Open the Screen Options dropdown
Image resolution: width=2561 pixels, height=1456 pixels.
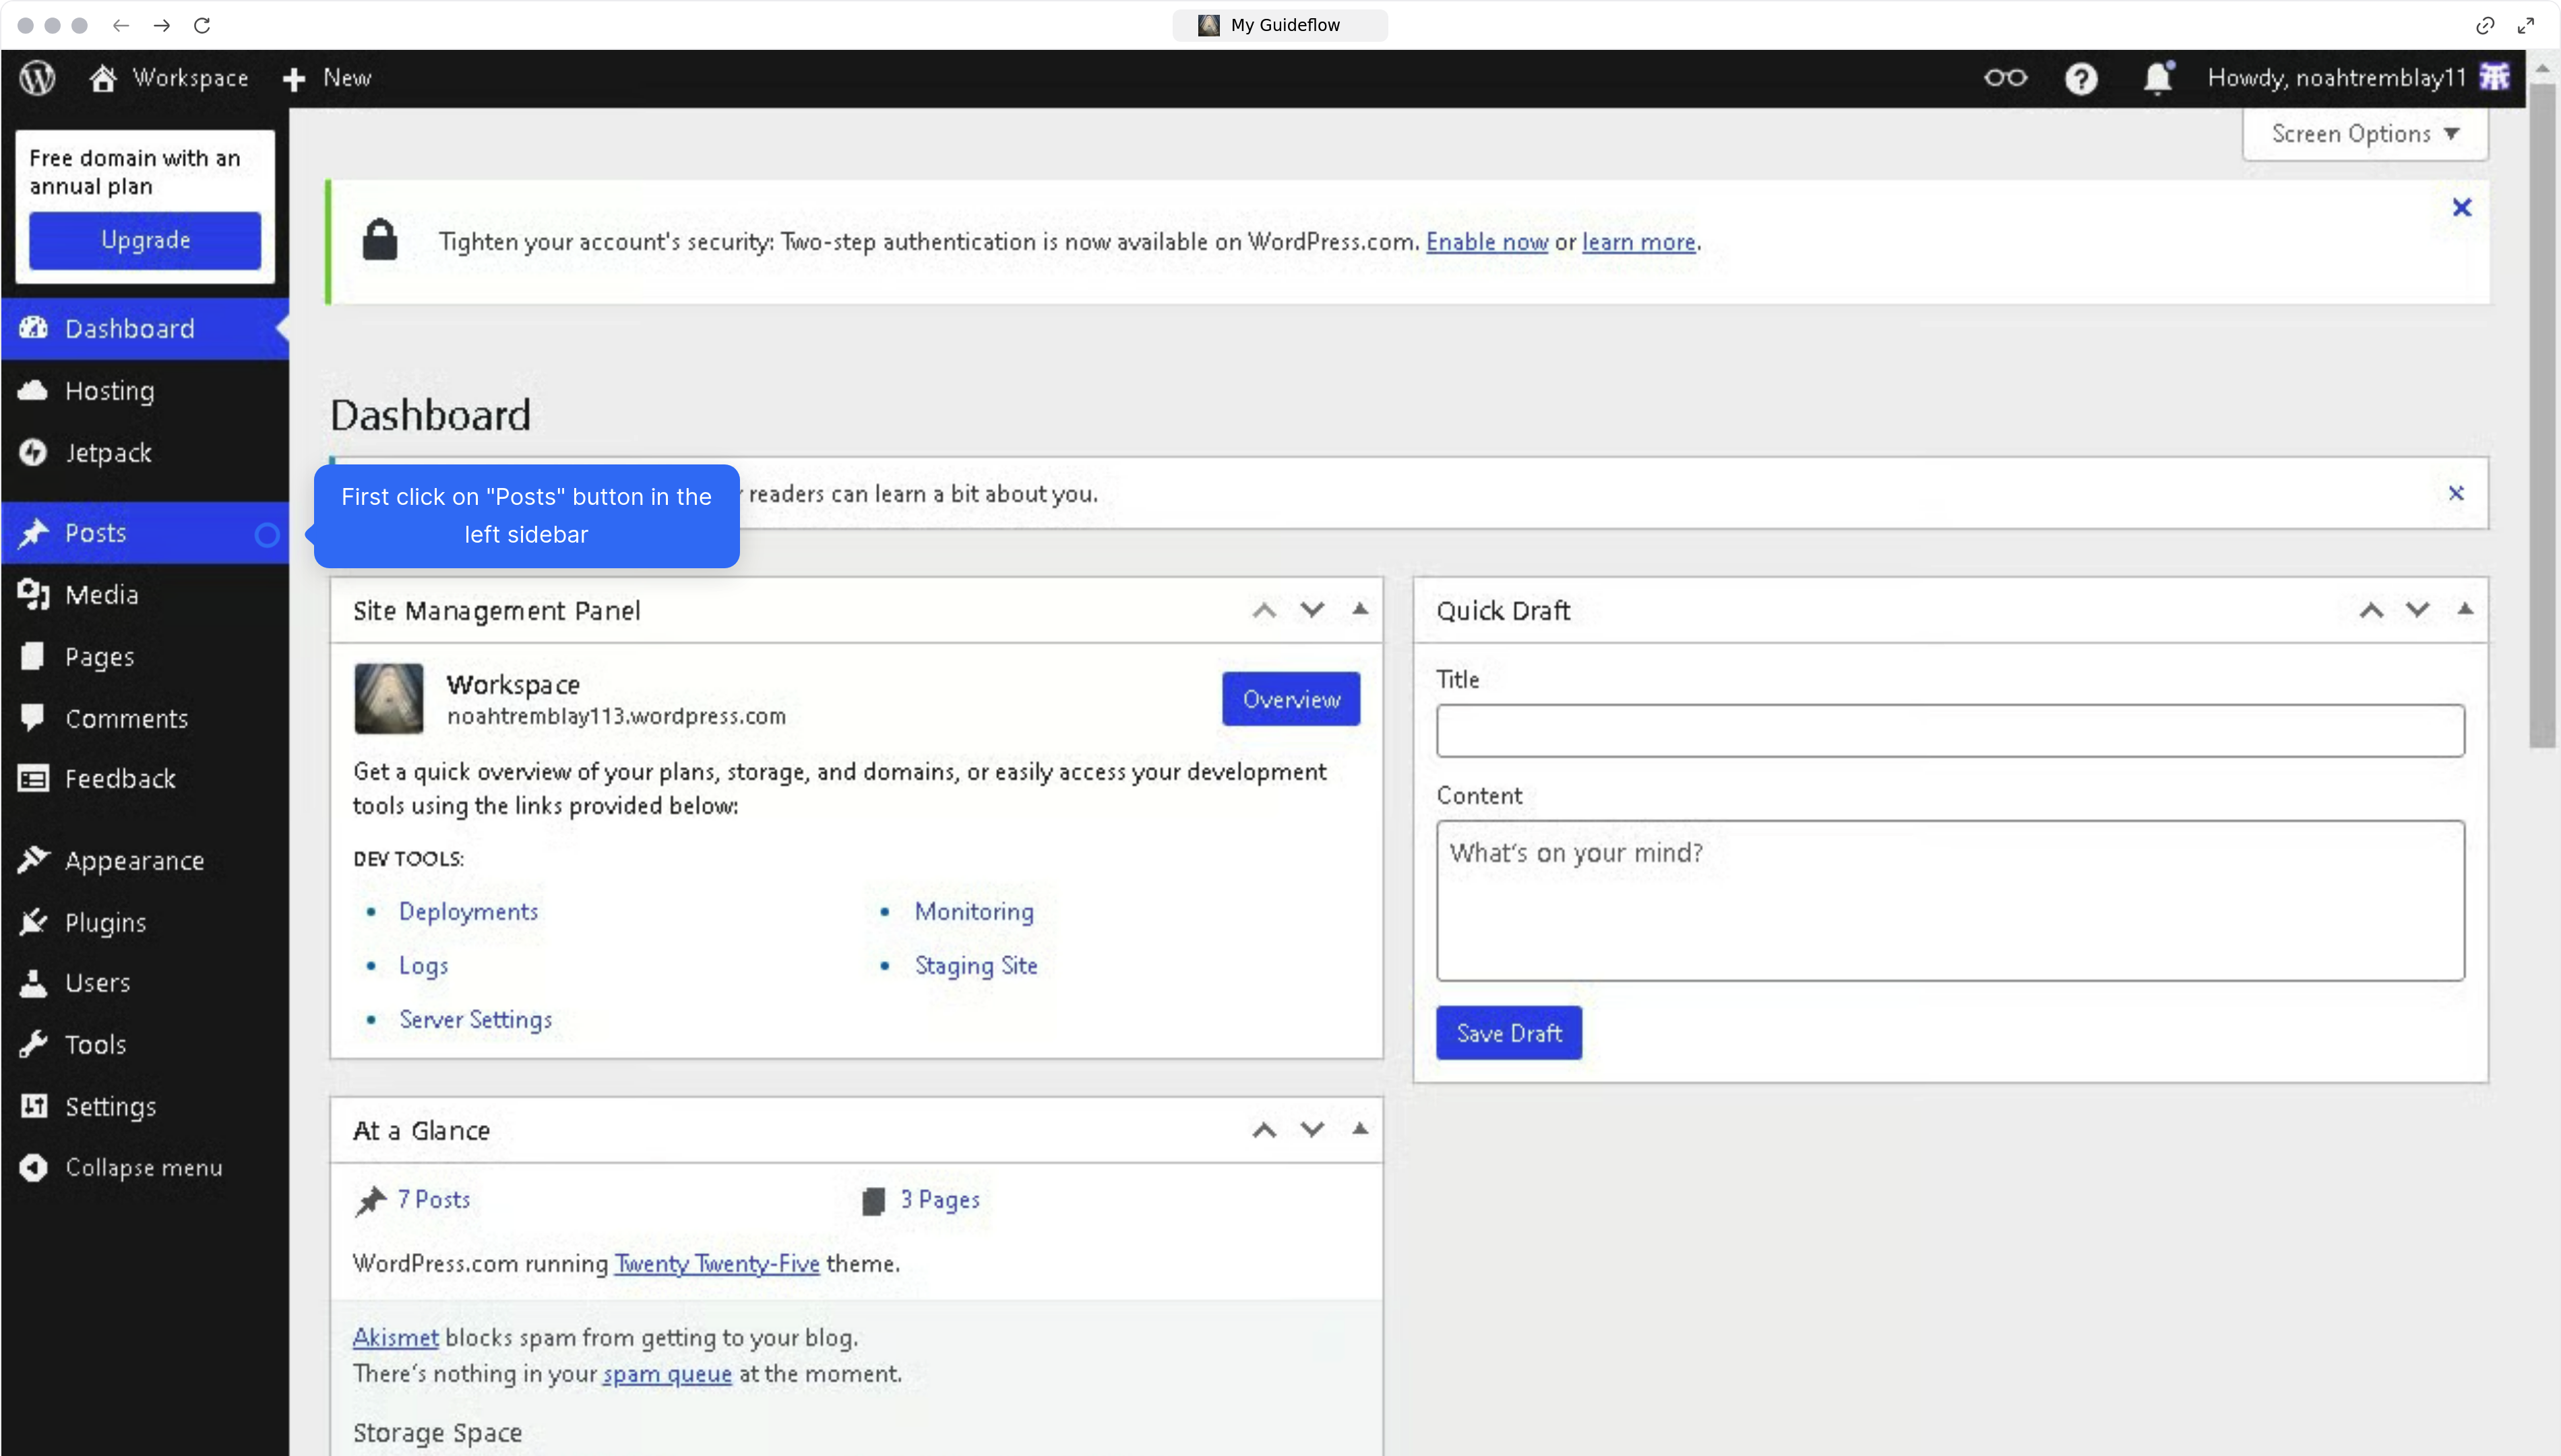pos(2364,134)
